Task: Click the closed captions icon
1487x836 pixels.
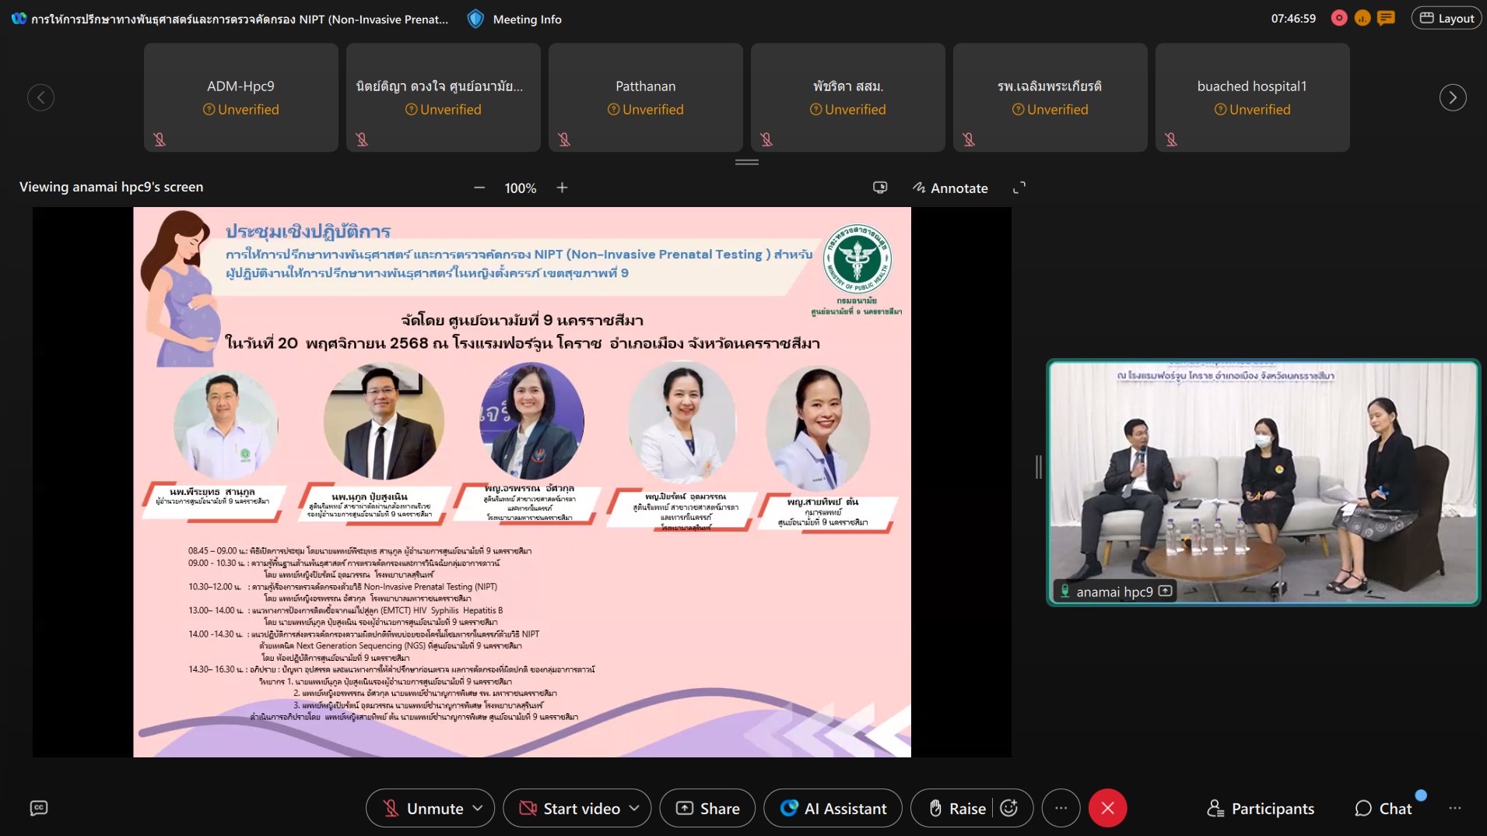Action: (x=38, y=808)
